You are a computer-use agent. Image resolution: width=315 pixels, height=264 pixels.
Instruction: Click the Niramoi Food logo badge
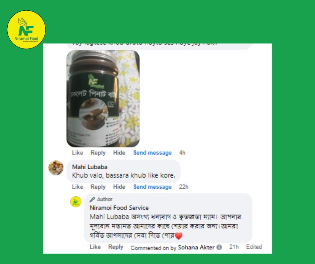click(x=26, y=29)
